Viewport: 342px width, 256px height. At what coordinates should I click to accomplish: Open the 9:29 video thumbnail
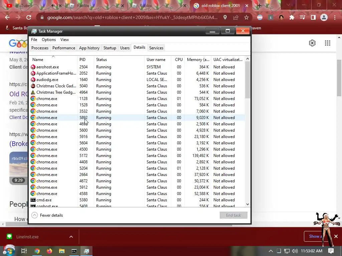point(19,168)
